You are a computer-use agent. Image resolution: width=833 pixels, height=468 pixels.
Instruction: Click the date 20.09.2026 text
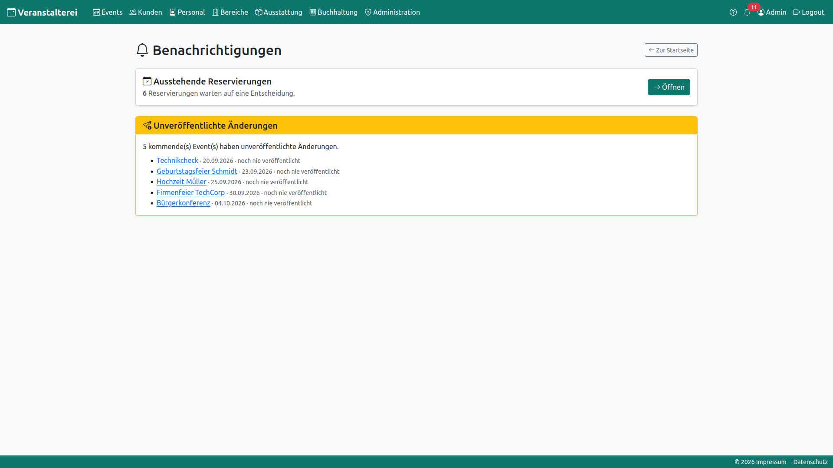(218, 161)
